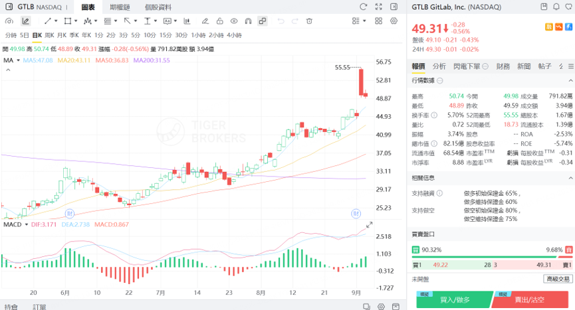575x310 pixels.
Task: Open the arrow marker dropdown arrow
Action: click(x=136, y=21)
